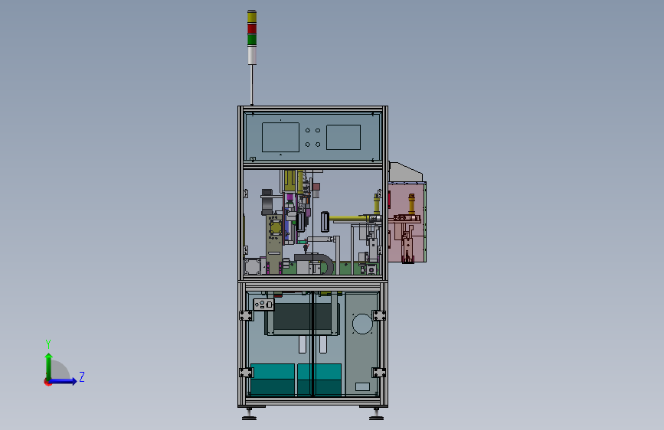Select the red light on the signal tower

252,28
